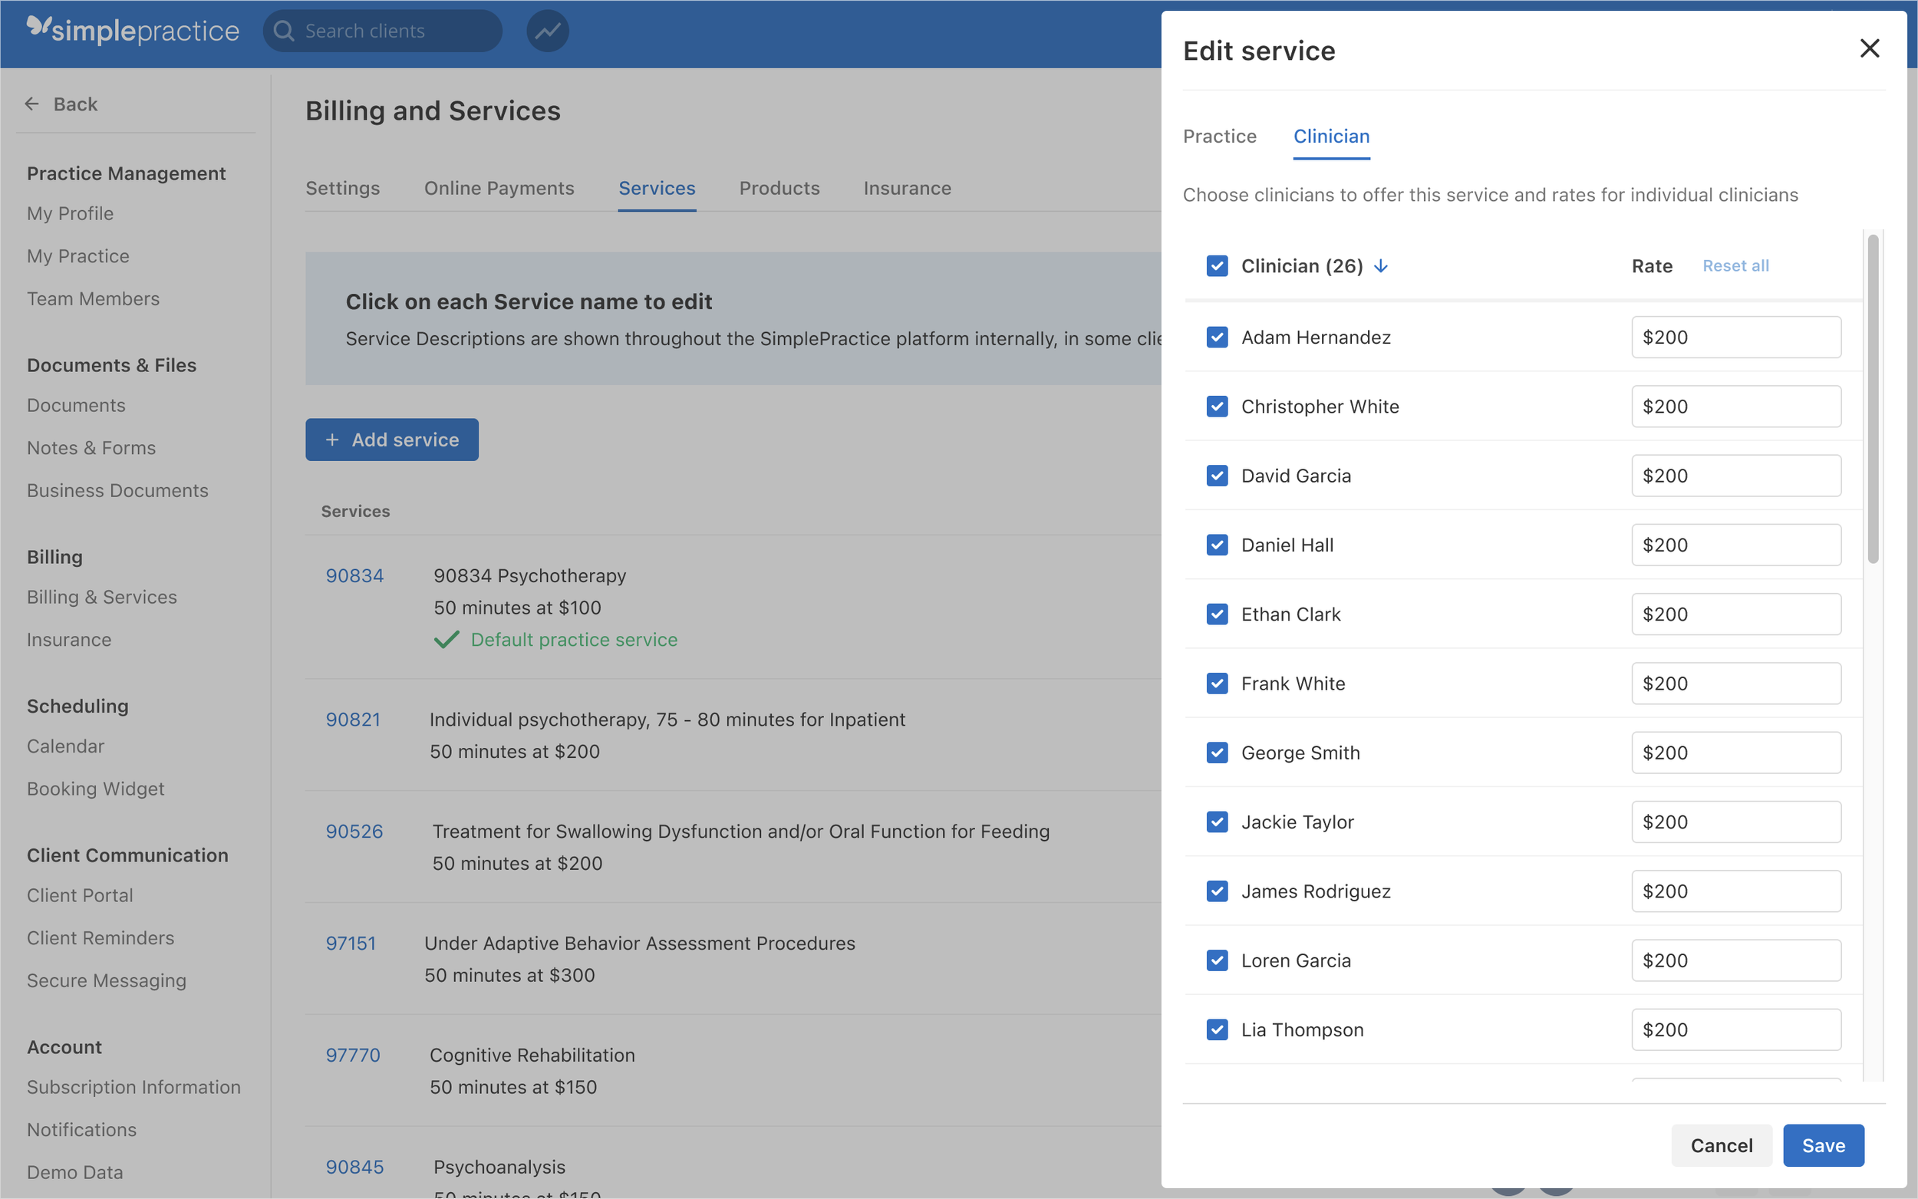Open service code 90845
The image size is (1918, 1199).
coord(354,1167)
